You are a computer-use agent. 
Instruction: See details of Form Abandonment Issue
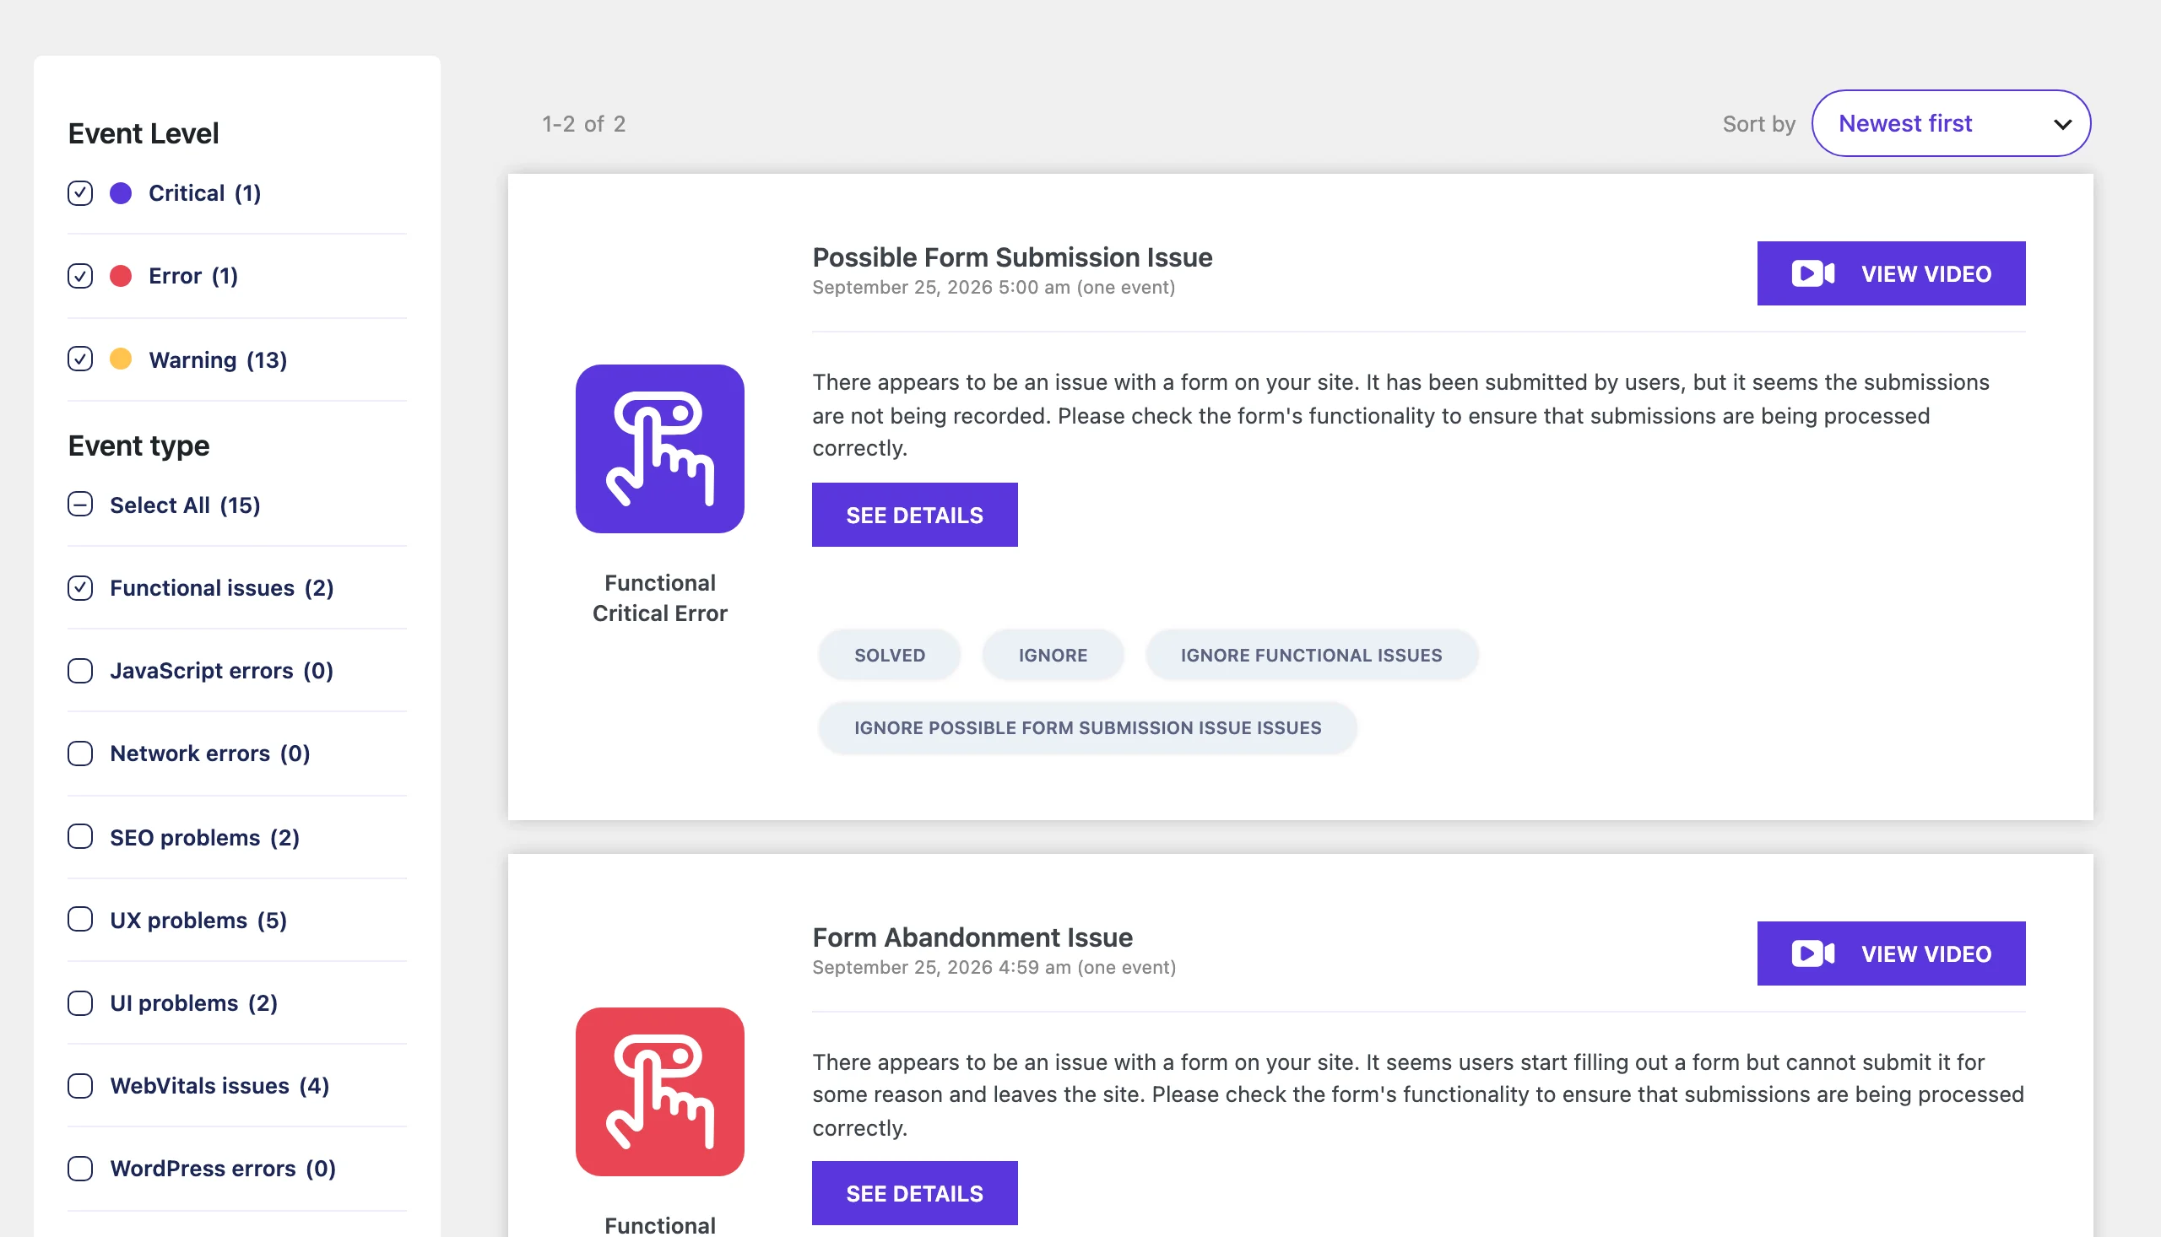pos(914,1193)
